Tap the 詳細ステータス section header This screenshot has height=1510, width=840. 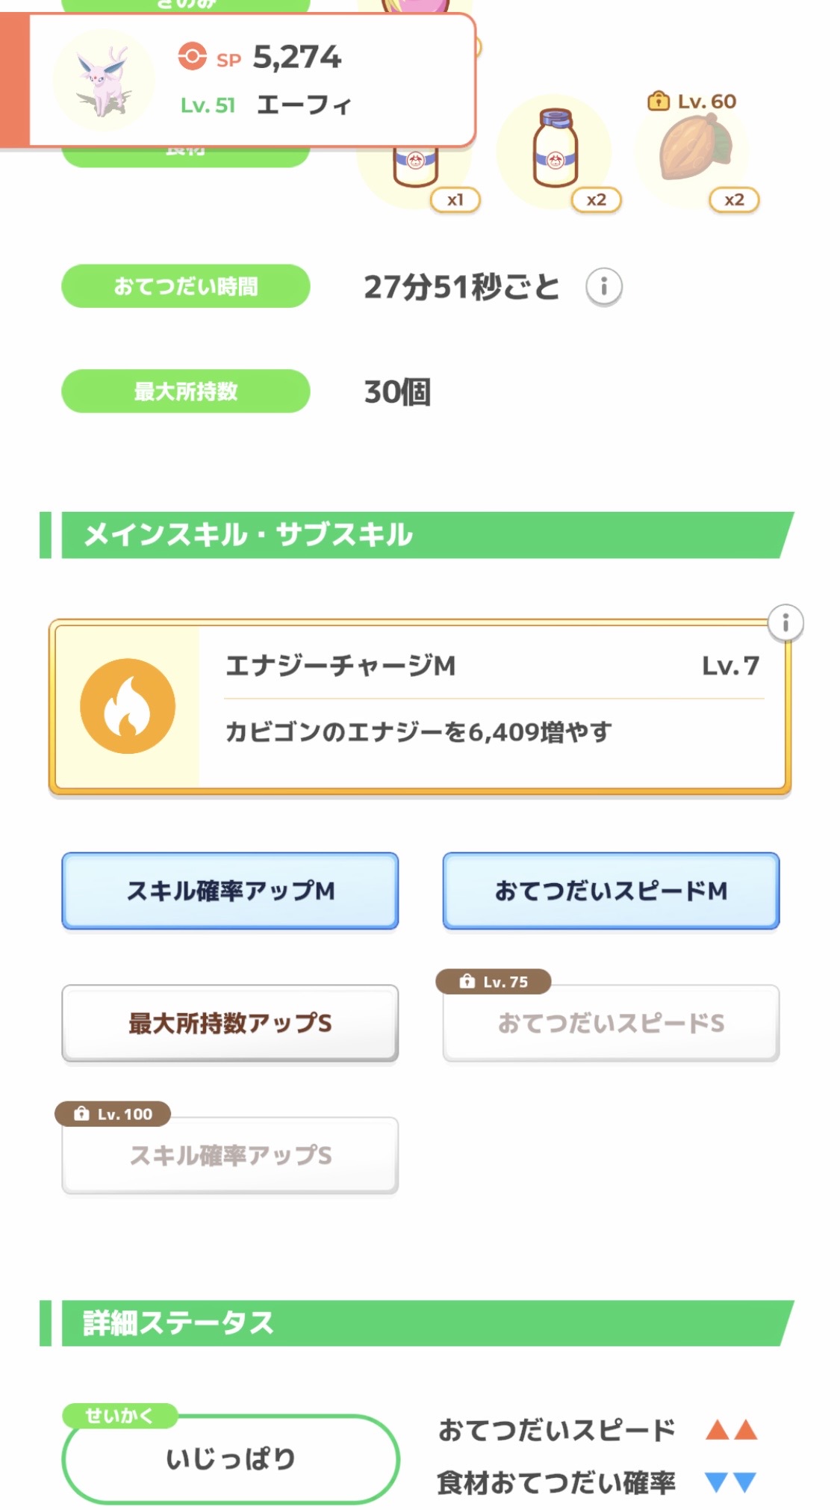click(418, 1323)
